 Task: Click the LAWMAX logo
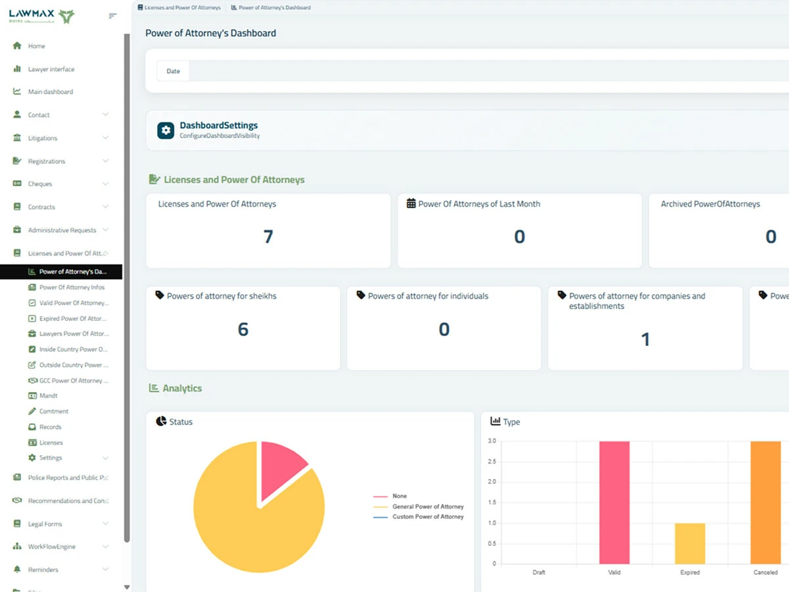tap(42, 16)
